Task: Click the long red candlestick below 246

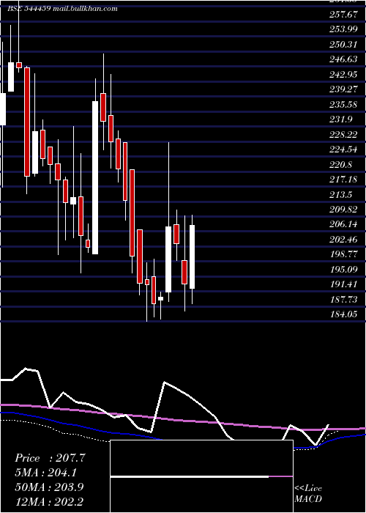Action: click(27, 122)
